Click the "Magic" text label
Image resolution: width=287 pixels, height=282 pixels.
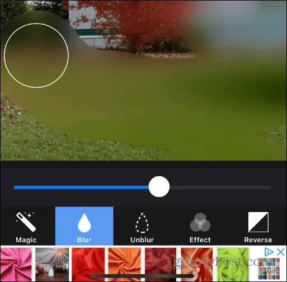[x=26, y=240]
